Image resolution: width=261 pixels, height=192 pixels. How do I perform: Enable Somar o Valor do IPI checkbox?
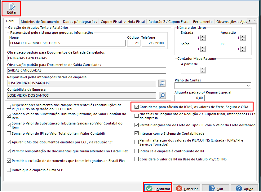coord(9,133)
